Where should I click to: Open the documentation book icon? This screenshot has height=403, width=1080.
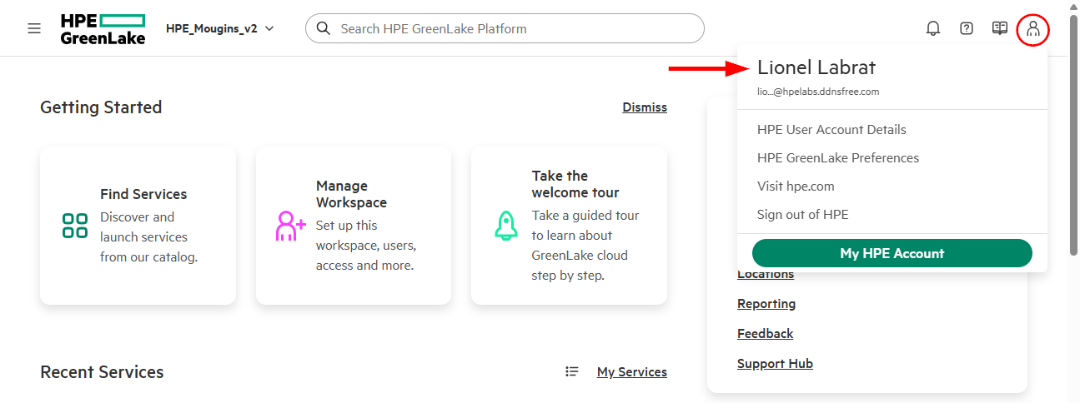1000,28
